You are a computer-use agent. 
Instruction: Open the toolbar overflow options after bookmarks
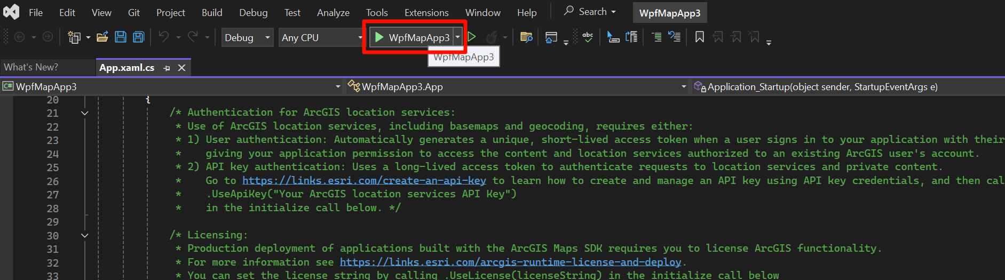pyautogui.click(x=769, y=42)
